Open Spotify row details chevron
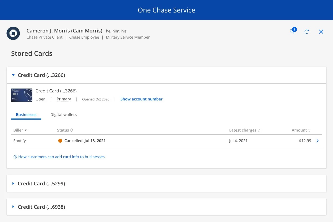The height and width of the screenshot is (222, 333). (x=318, y=141)
